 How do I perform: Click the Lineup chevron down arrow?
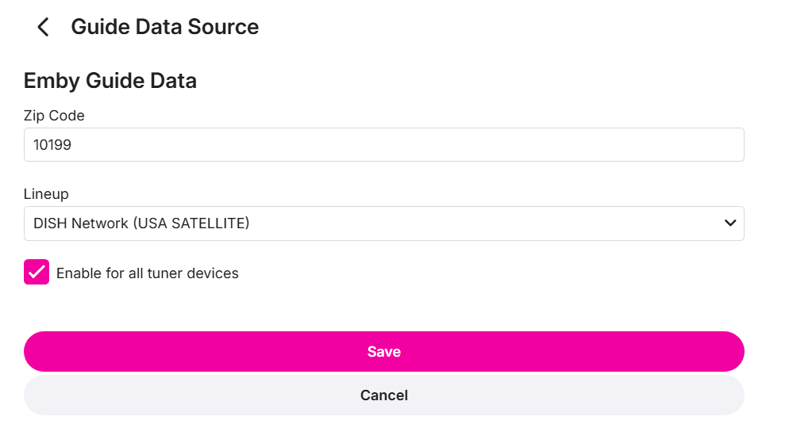[730, 223]
